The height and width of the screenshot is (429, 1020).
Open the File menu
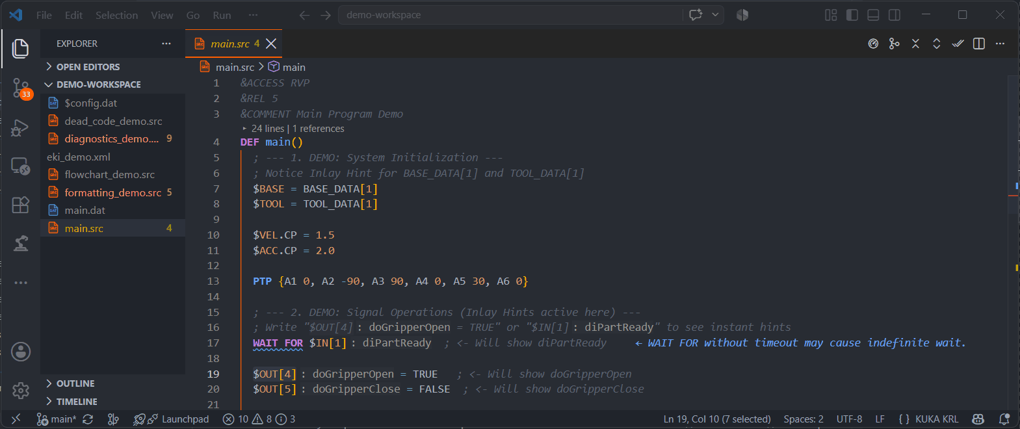point(44,15)
